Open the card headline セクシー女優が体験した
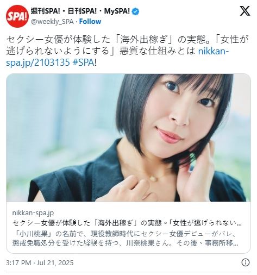This screenshot has height=275, width=257. tap(127, 223)
